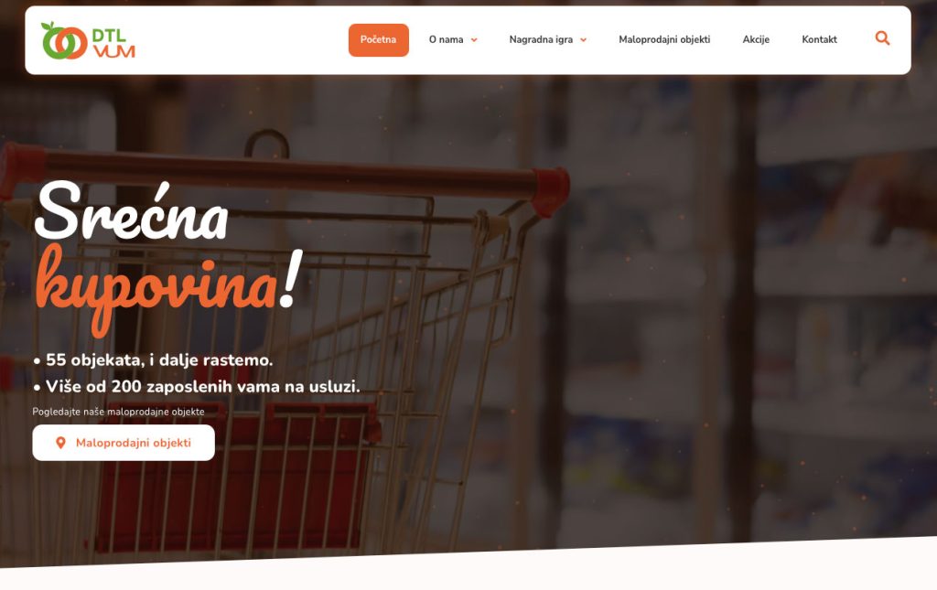The width and height of the screenshot is (937, 590).
Task: Click the orange kupovina! headline
Action: (x=169, y=288)
